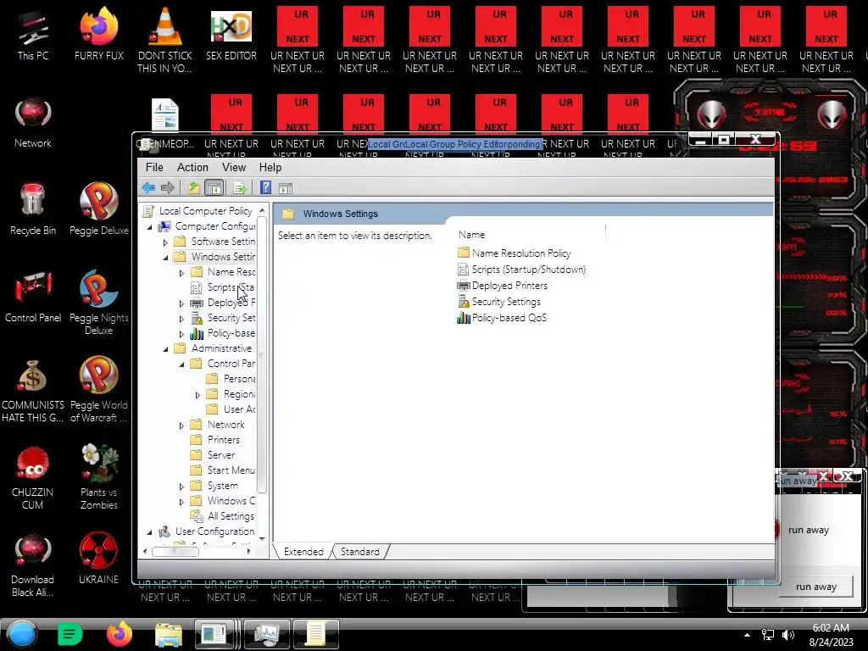Viewport: 868px width, 651px height.
Task: Open File Explorer from the taskbar
Action: 169,634
